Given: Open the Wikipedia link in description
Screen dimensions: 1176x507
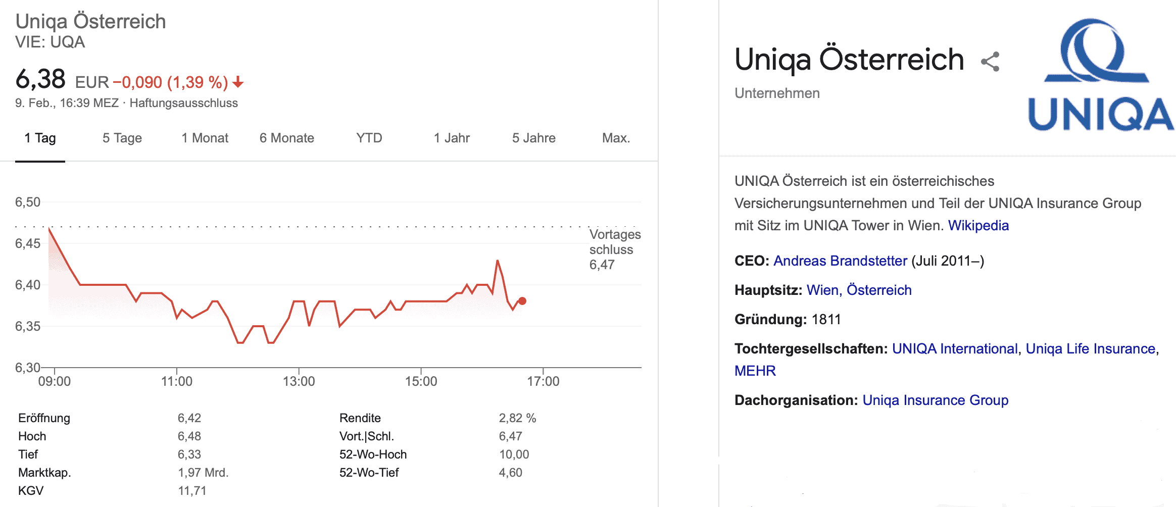Looking at the screenshot, I should (978, 225).
